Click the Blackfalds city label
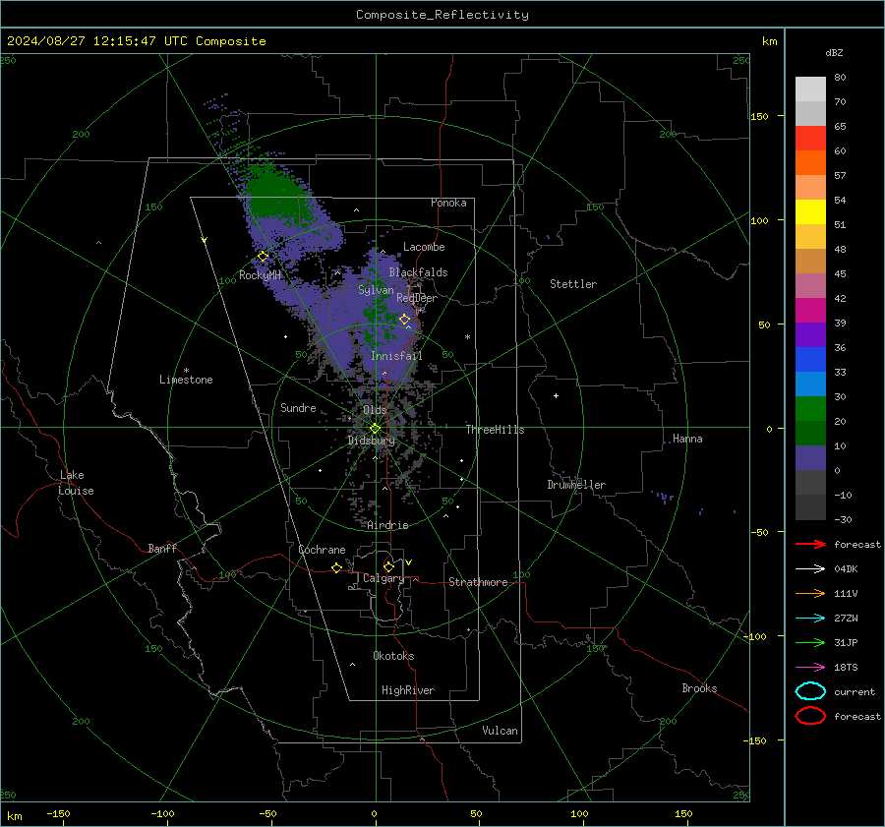Viewport: 885px width, 827px height. (x=418, y=272)
